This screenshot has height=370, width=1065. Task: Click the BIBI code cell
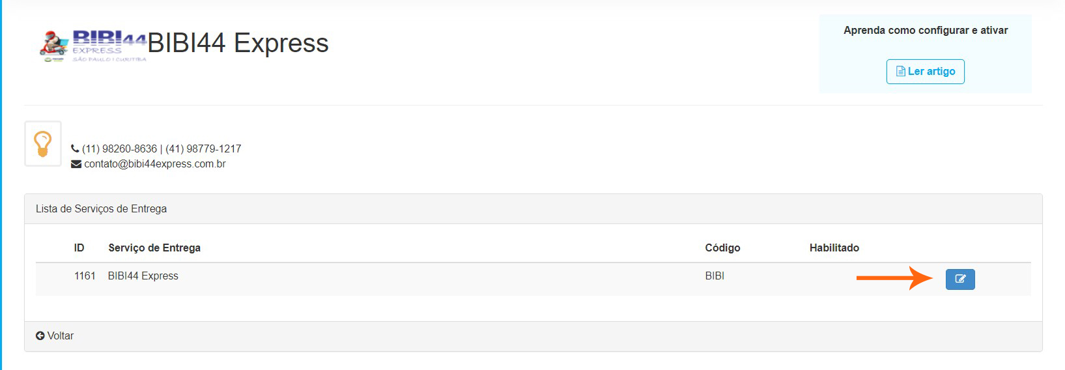point(715,276)
